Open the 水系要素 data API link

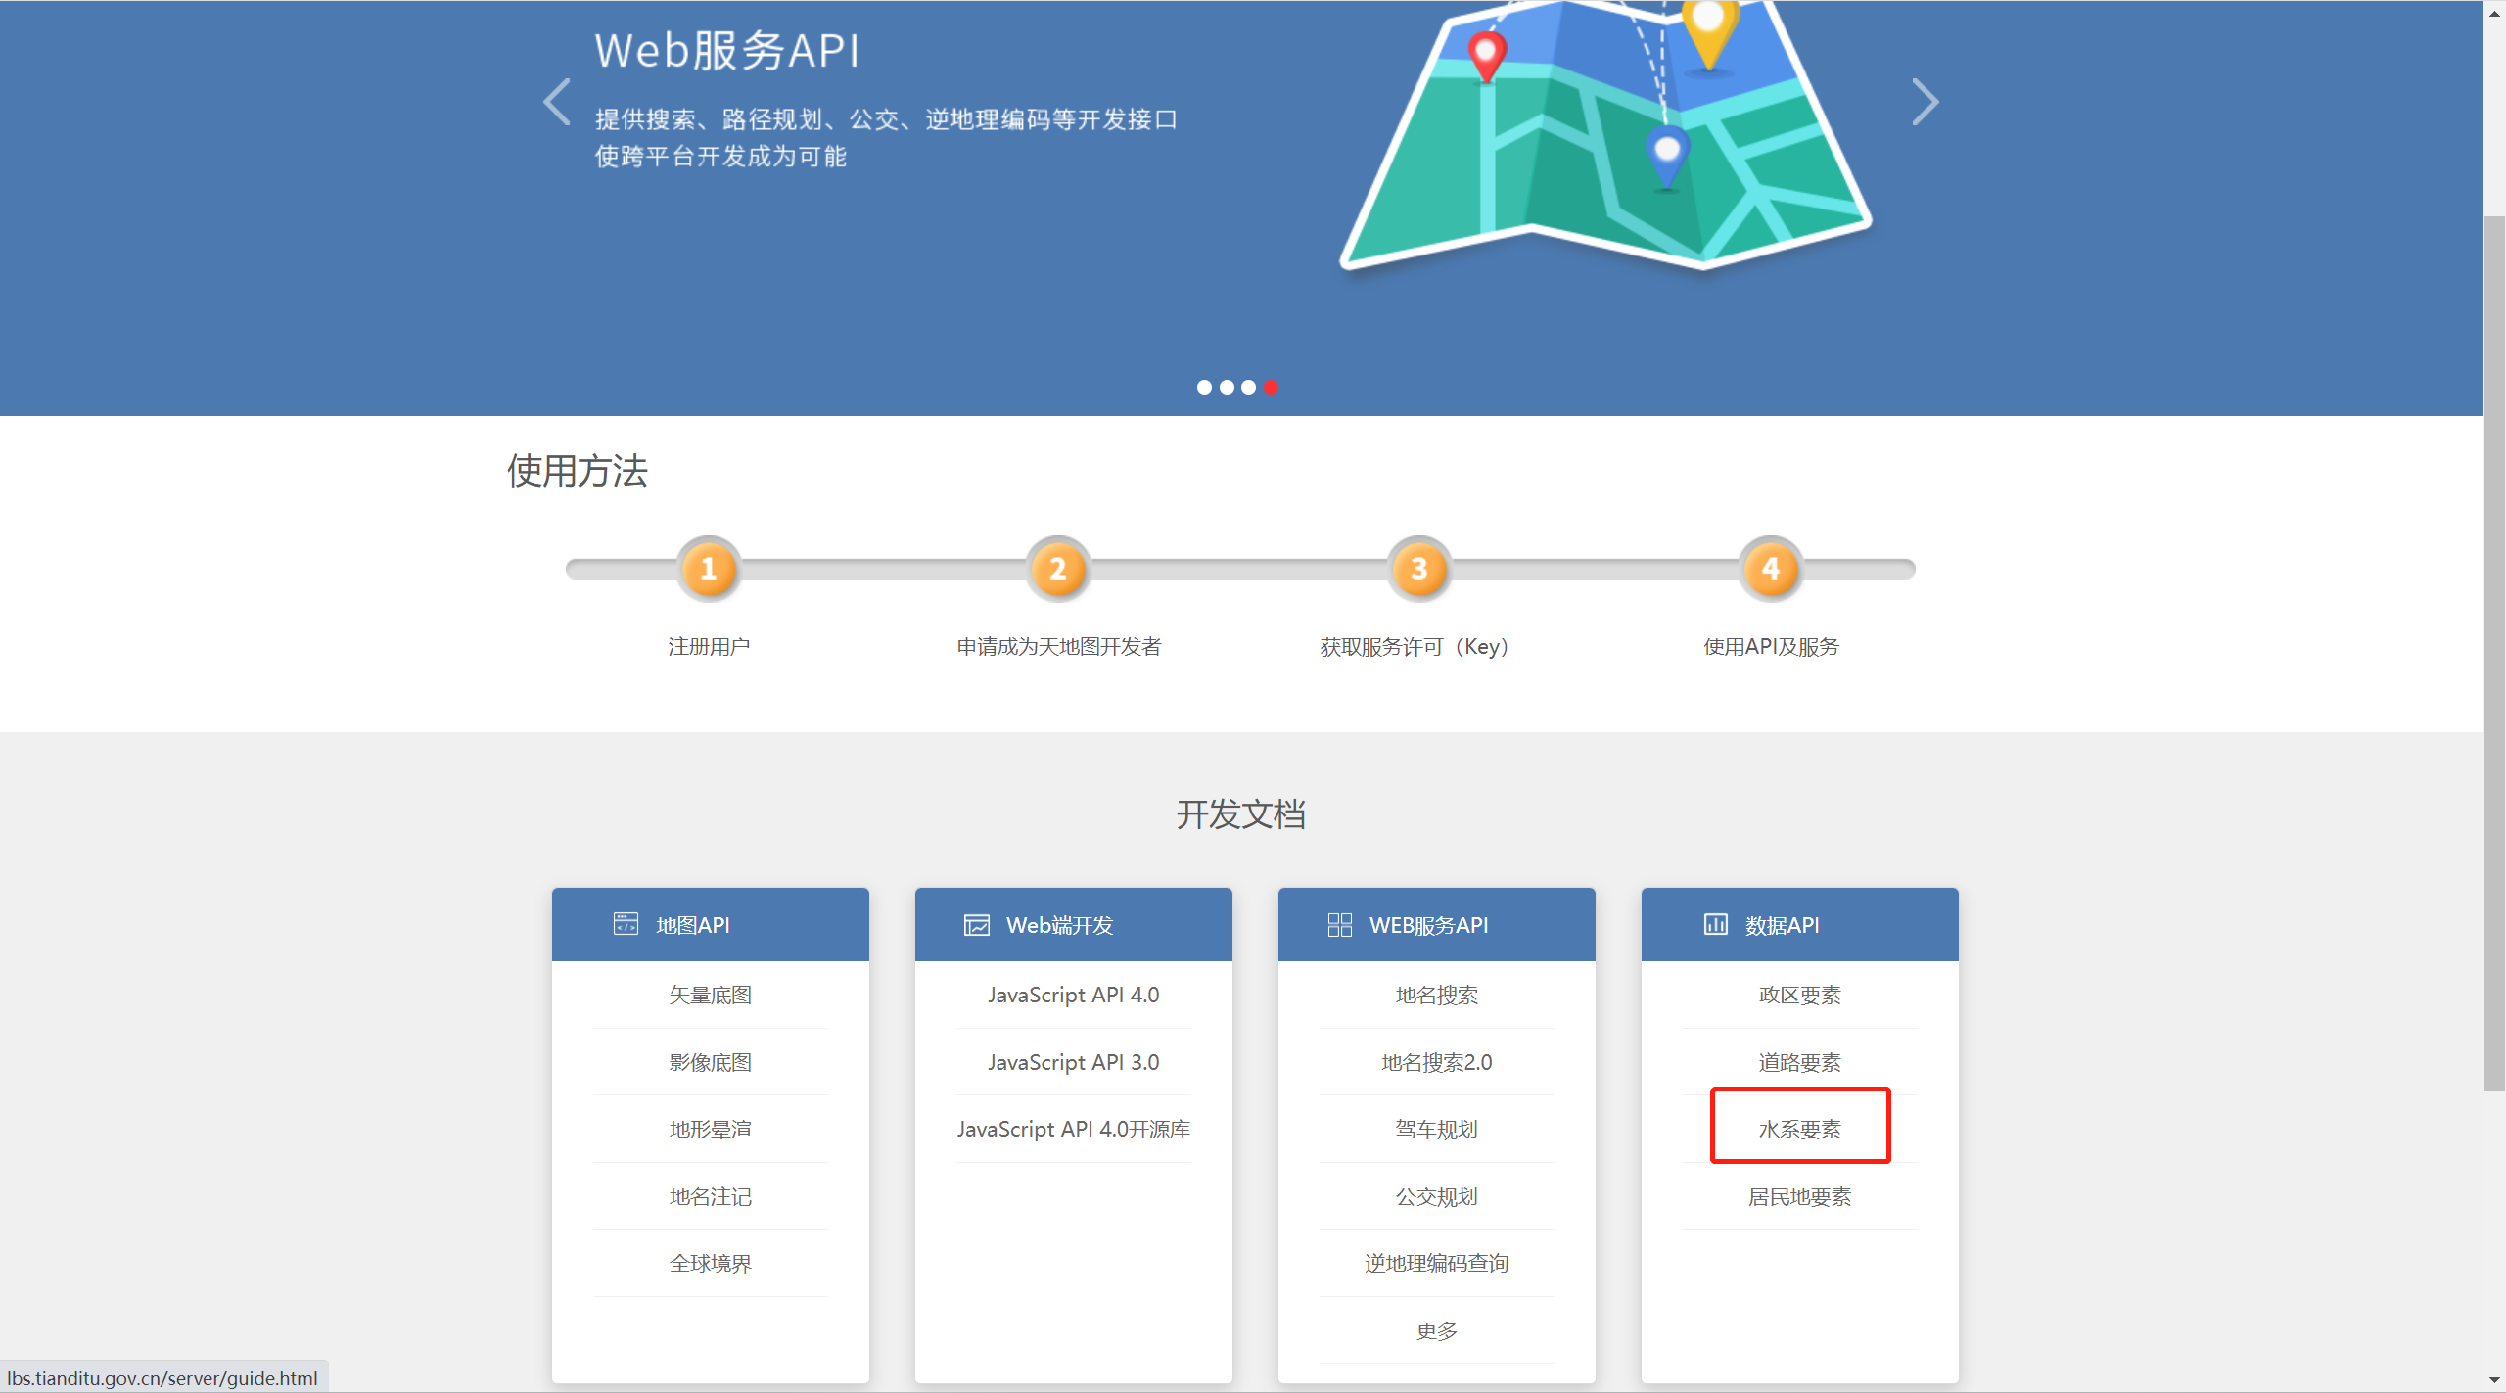point(1799,1129)
